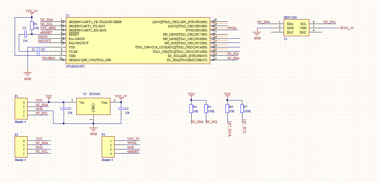
Task: Click the PA1/OSCIN pin name
Action: pos(77,39)
